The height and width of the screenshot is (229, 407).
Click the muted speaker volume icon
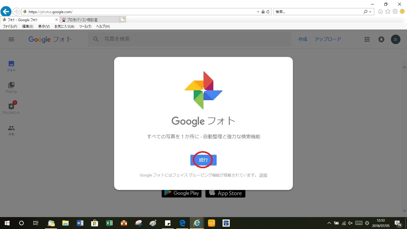(x=351, y=223)
